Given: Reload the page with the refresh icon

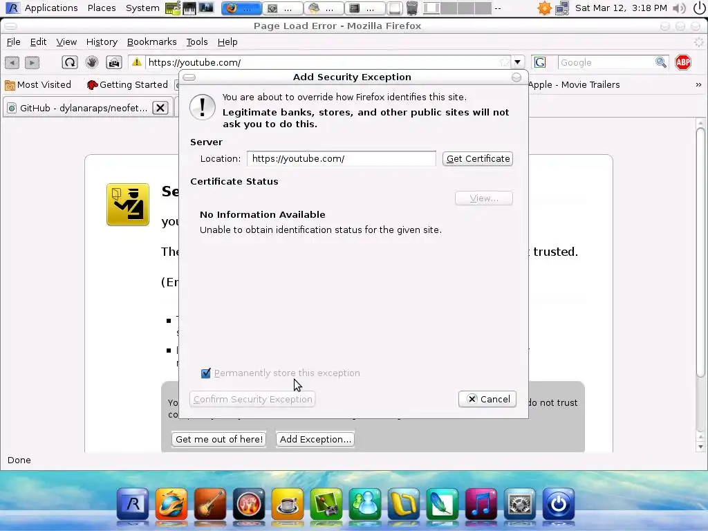Looking at the screenshot, I should [70, 62].
